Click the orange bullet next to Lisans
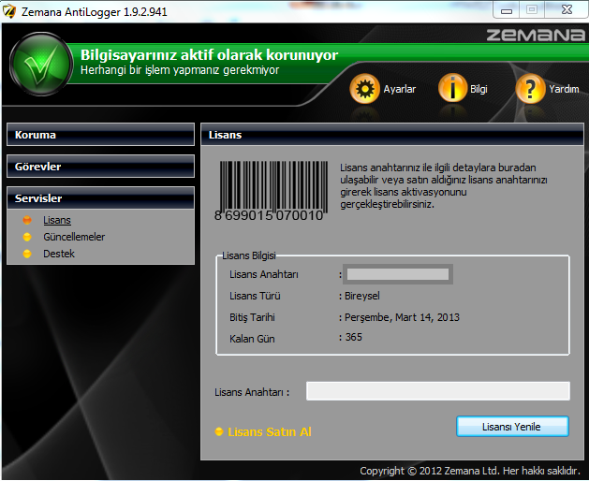589x481 pixels. click(27, 220)
